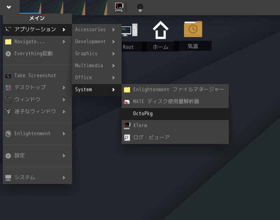Switch to the fourth virtual desktop in pager

pyautogui.click(x=96, y=7)
